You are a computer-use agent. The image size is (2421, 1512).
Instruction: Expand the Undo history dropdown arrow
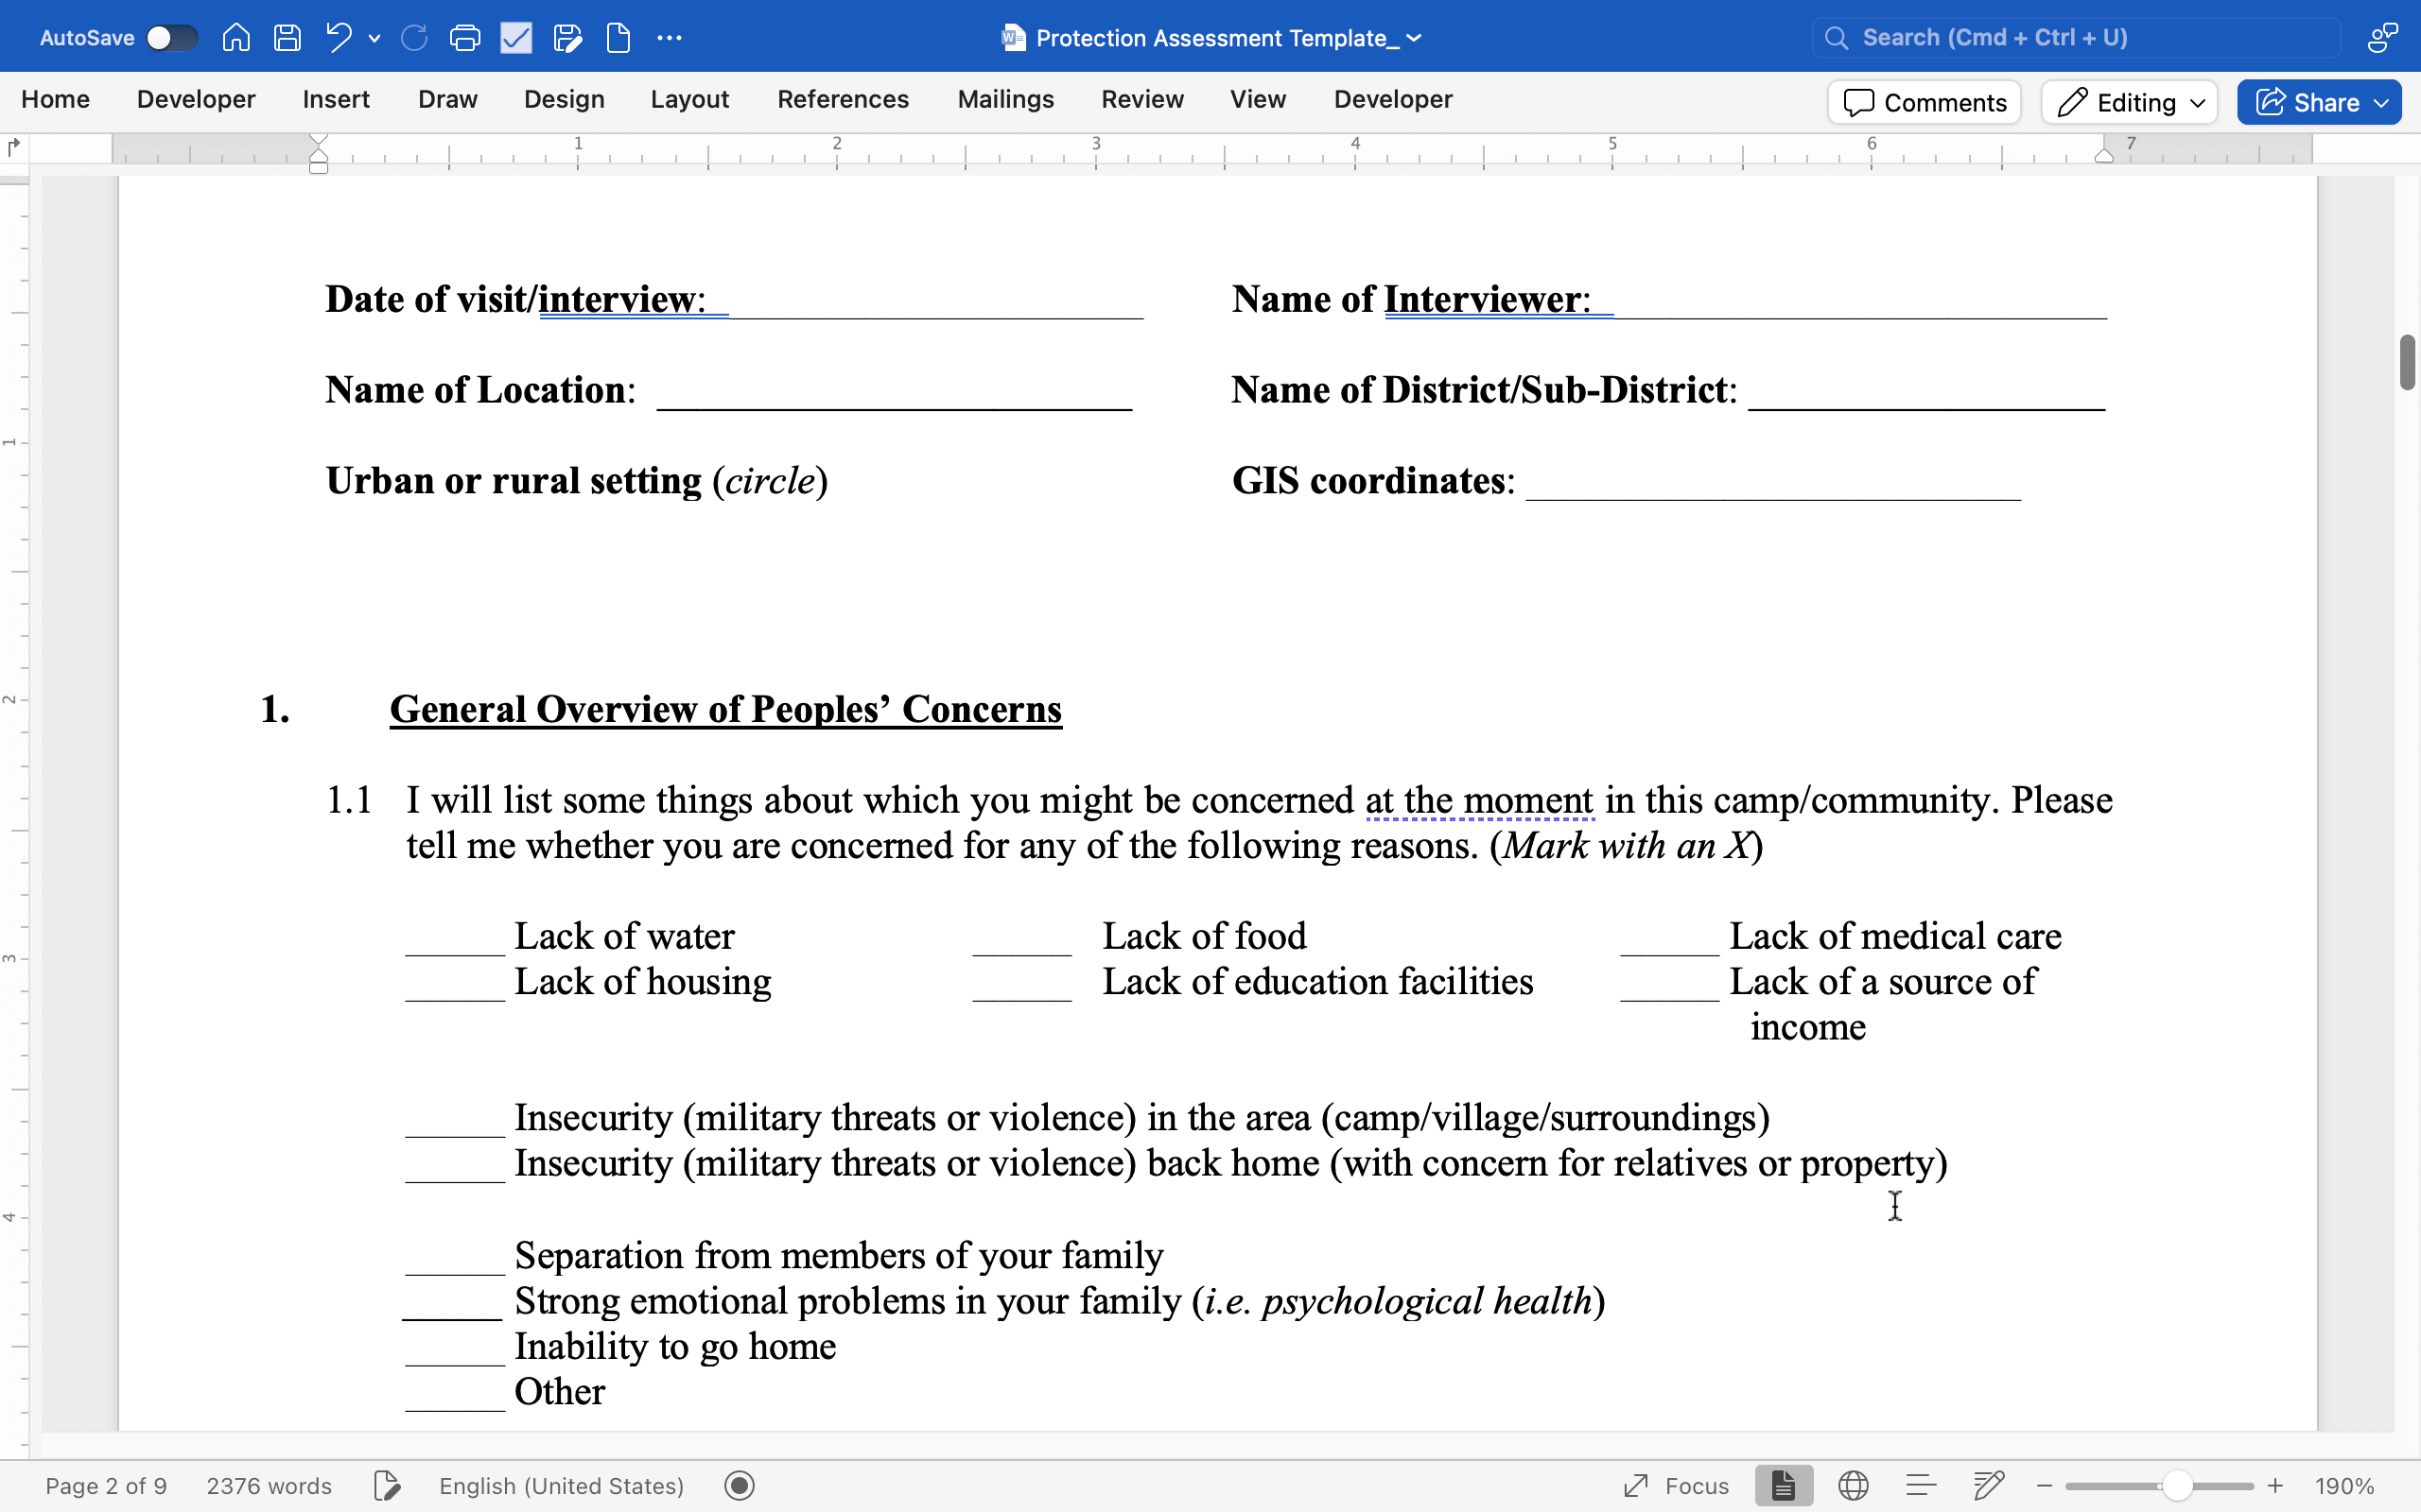coord(374,38)
